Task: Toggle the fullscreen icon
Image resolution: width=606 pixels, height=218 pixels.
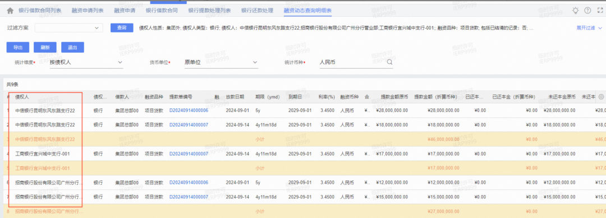Action: (600, 11)
